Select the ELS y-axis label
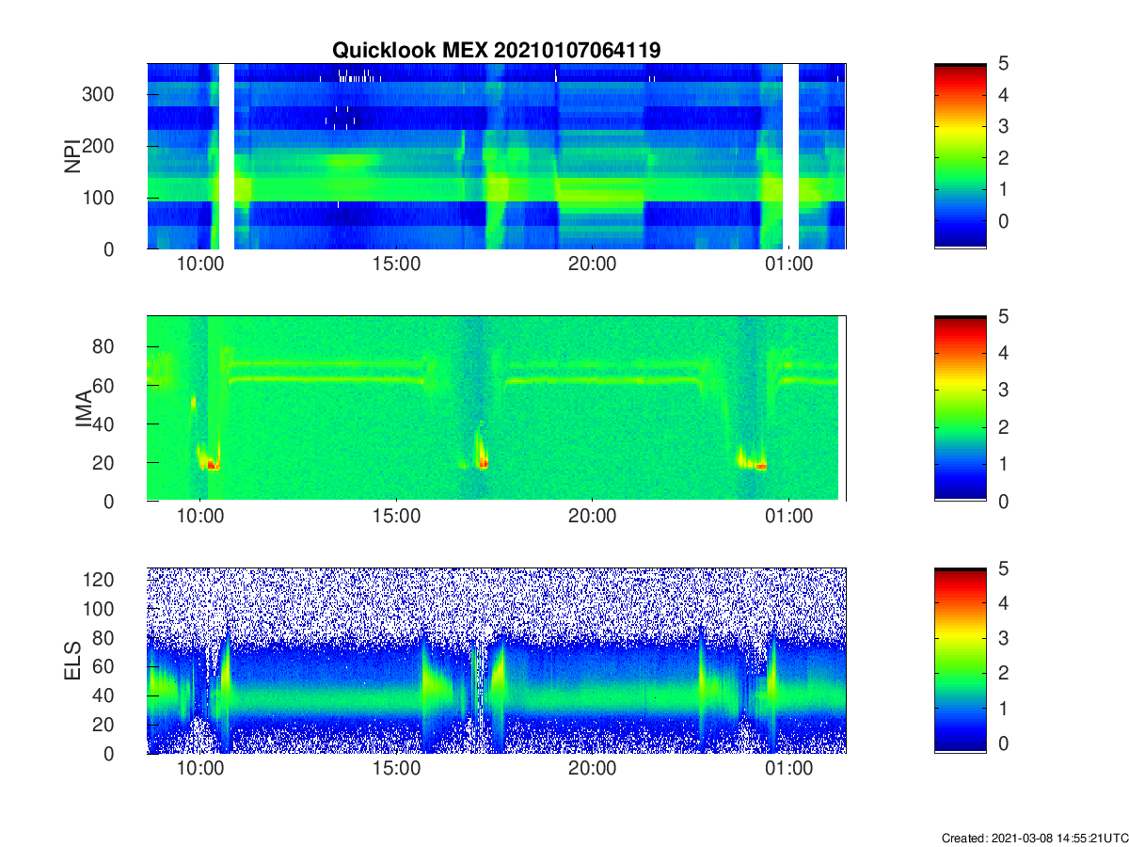This screenshot has width=1129, height=847. coord(71,661)
